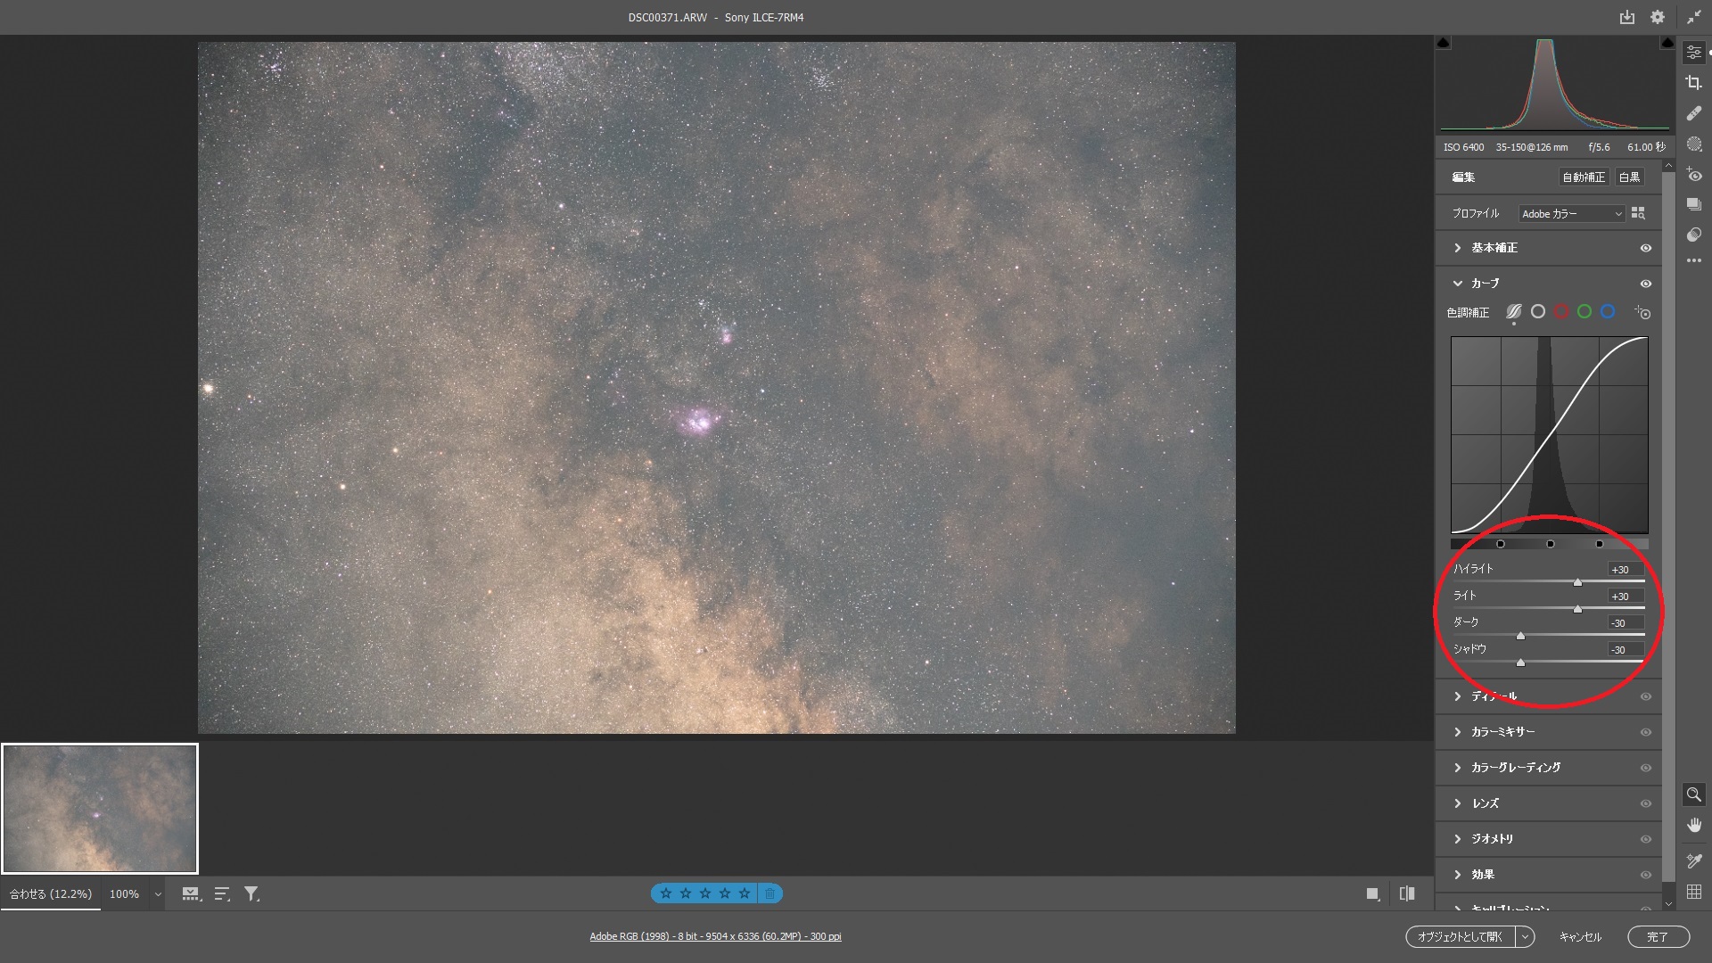Image resolution: width=1712 pixels, height=963 pixels.
Task: Click the ハイライト slider handle
Action: (x=1577, y=582)
